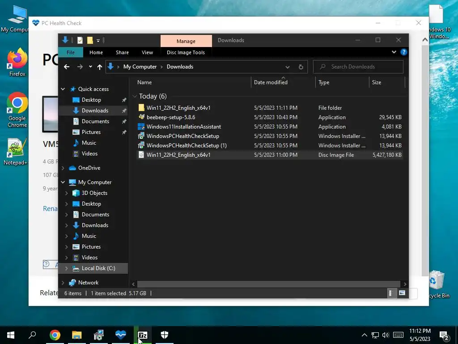Select the beebeep-setup-5.8.6 application
Viewport: 458px width, 344px height.
[x=269, y=117]
